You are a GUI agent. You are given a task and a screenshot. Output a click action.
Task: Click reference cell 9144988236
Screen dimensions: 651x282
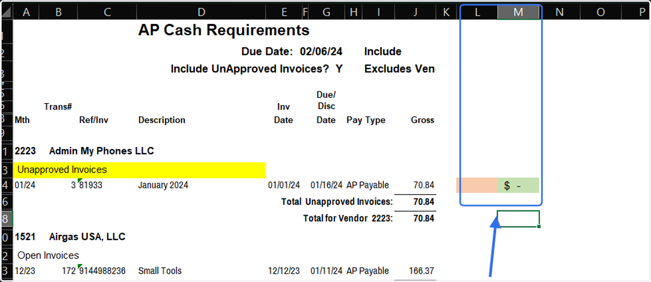pyautogui.click(x=103, y=271)
